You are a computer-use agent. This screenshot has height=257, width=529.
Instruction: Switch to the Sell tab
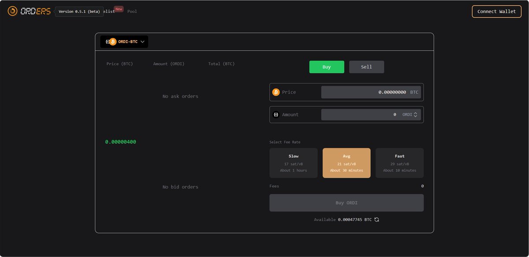point(366,67)
